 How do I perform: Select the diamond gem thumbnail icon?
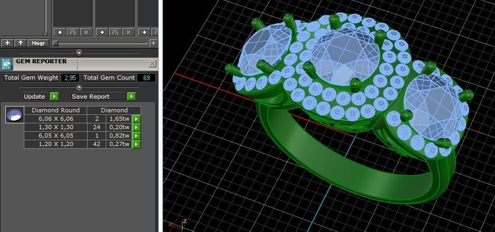[x=14, y=115]
